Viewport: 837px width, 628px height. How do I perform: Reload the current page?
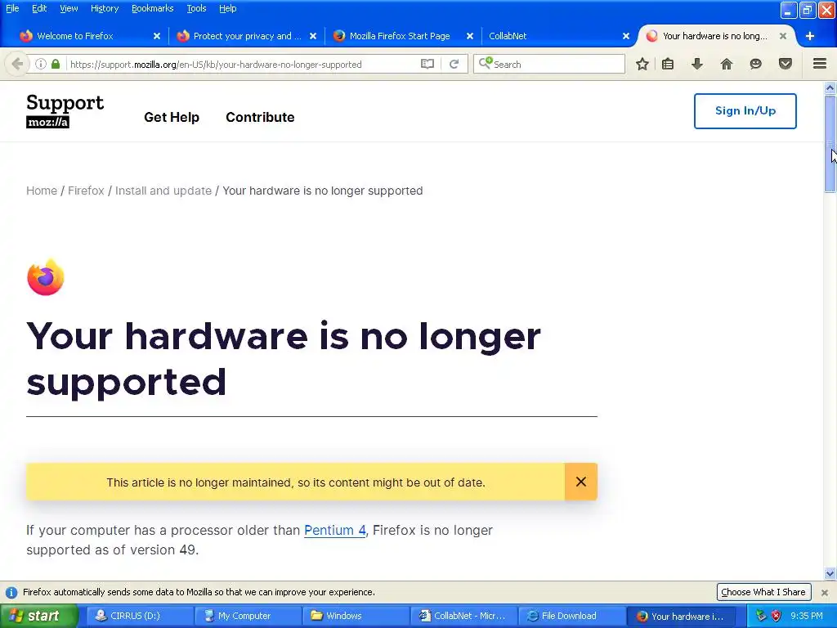454,64
